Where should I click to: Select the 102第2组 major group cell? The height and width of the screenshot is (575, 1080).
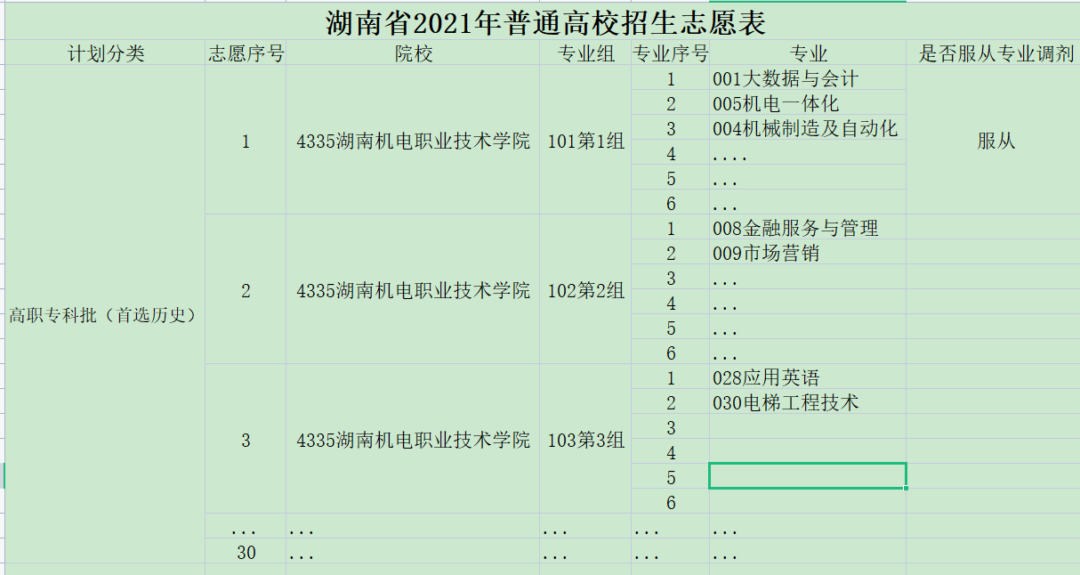(585, 290)
